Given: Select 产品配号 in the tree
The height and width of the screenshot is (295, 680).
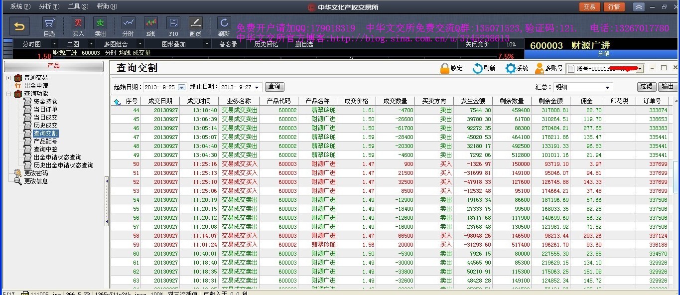Looking at the screenshot, I should [x=45, y=142].
